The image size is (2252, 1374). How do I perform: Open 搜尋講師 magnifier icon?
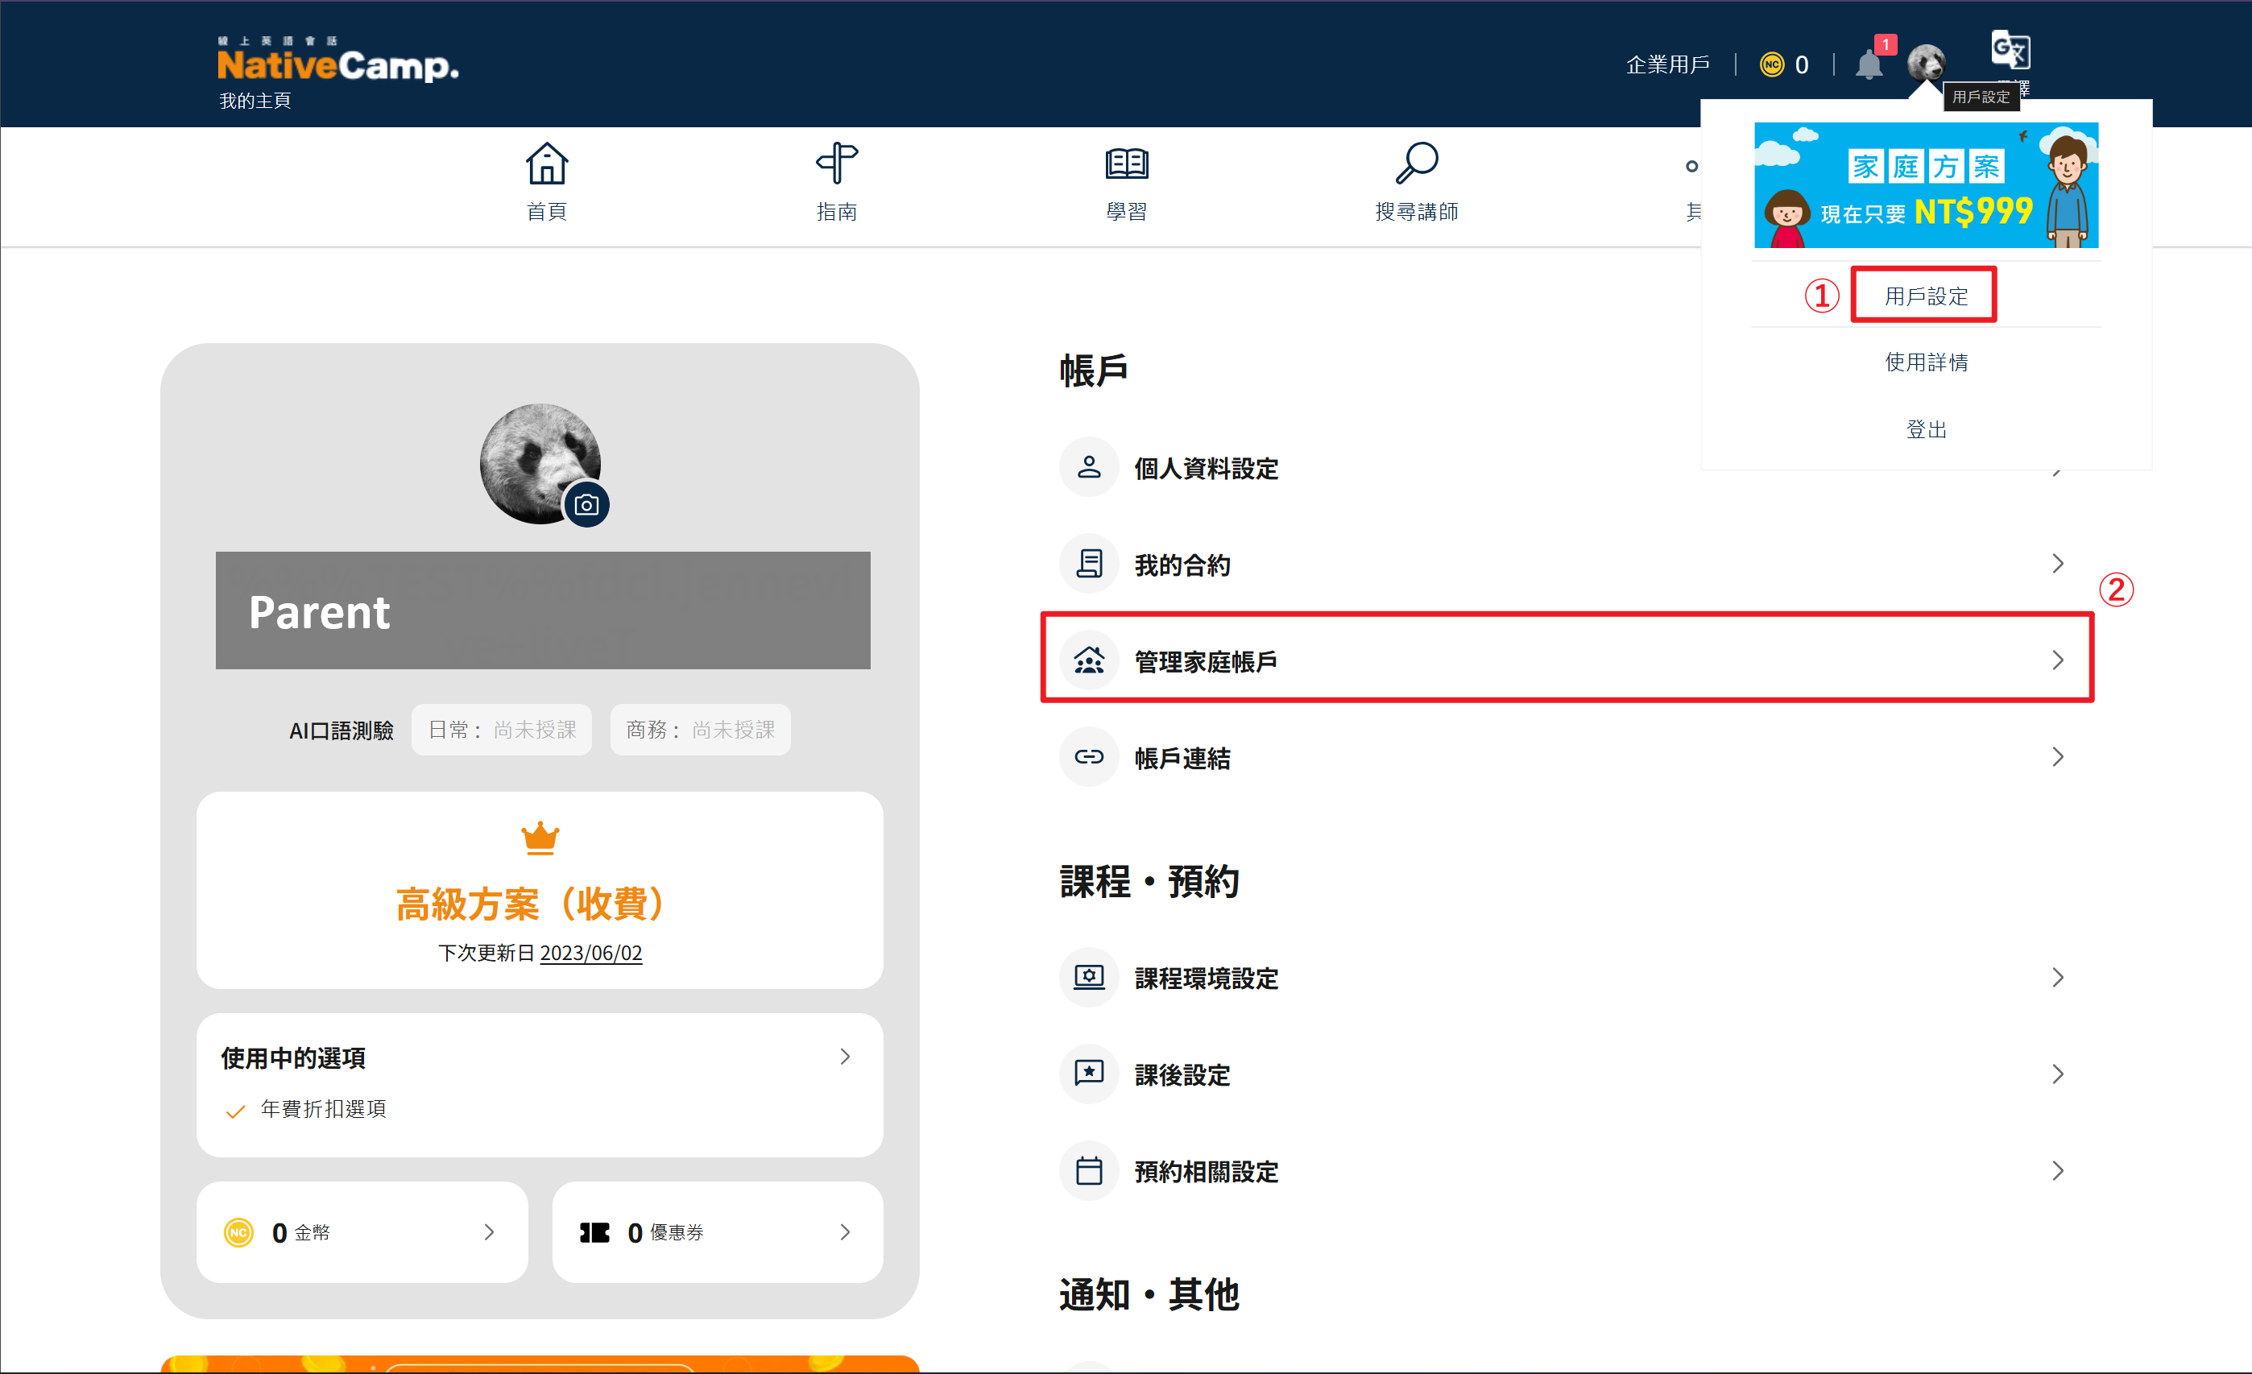click(x=1417, y=163)
